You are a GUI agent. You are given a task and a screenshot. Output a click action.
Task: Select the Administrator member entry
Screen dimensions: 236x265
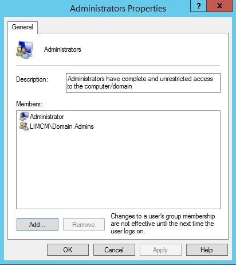coord(47,117)
